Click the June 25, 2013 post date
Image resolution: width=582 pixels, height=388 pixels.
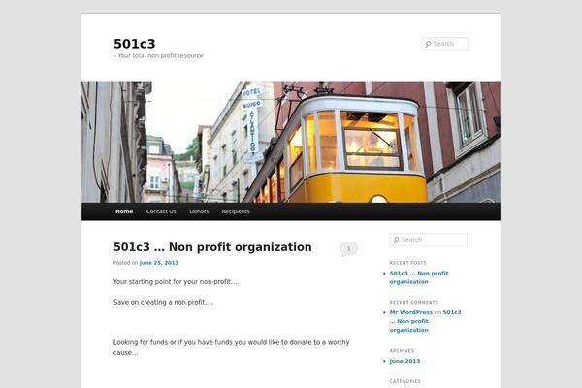[158, 263]
